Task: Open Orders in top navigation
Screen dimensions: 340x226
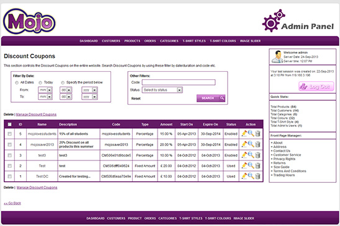Action: point(150,41)
